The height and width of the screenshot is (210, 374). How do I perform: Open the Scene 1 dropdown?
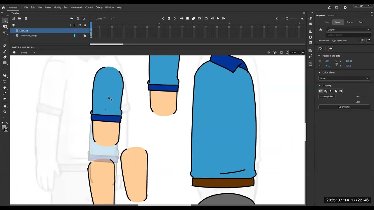pyautogui.click(x=34, y=52)
